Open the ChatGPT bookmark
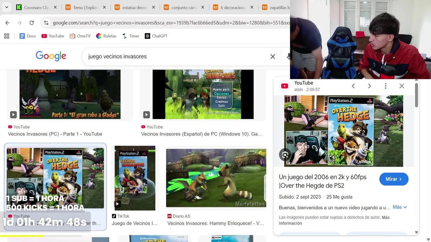431x242 pixels. click(156, 36)
